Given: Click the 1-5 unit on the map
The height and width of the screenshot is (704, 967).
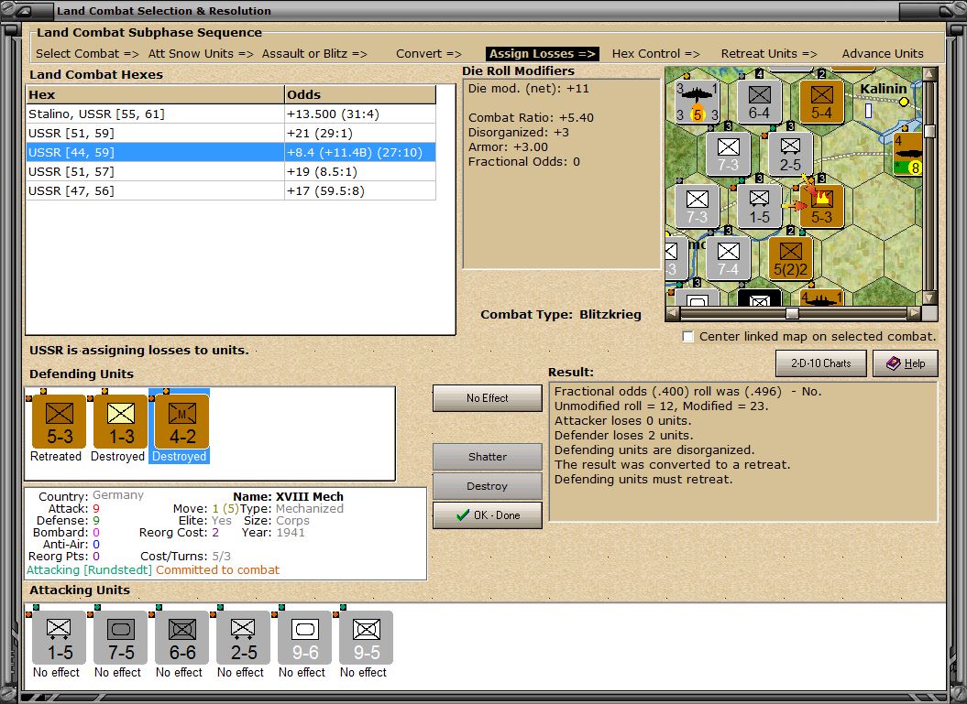Looking at the screenshot, I should pos(759,206).
